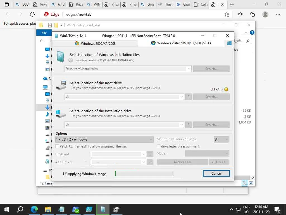Expand the Boot drive A: dropdown
Viewport: 286px width, 215px height.
click(182, 97)
